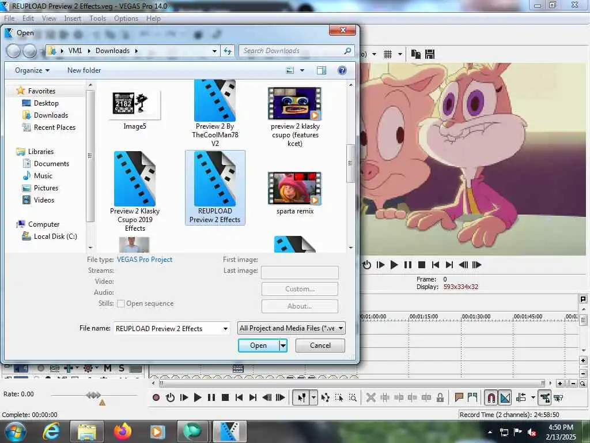Viewport: 590px width, 443px height.
Task: Select the Selection Edit tool
Action: [x=339, y=397]
